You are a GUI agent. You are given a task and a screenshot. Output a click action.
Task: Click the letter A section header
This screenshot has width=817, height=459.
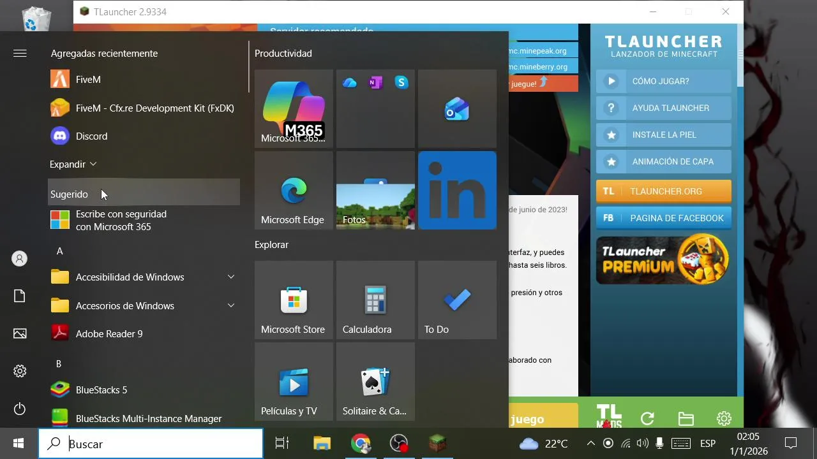tap(60, 251)
